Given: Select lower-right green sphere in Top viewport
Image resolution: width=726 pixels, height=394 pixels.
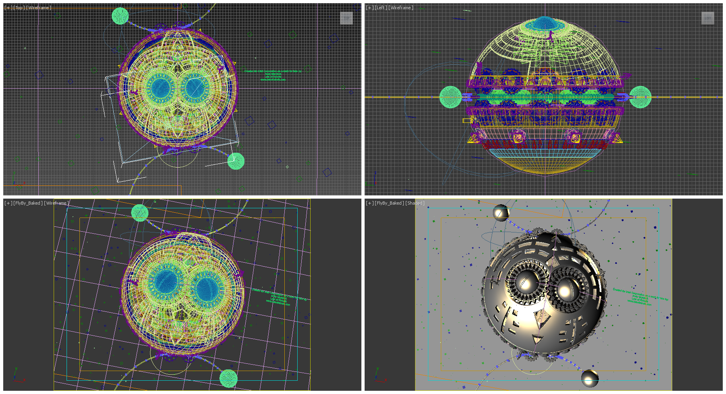Looking at the screenshot, I should pos(236,161).
